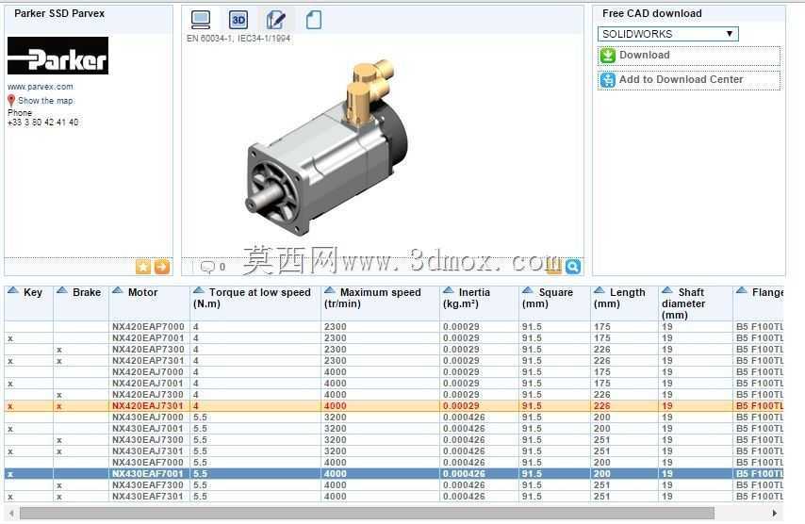The width and height of the screenshot is (805, 524).
Task: Select row NX430EAF7000
Action: click(394, 463)
